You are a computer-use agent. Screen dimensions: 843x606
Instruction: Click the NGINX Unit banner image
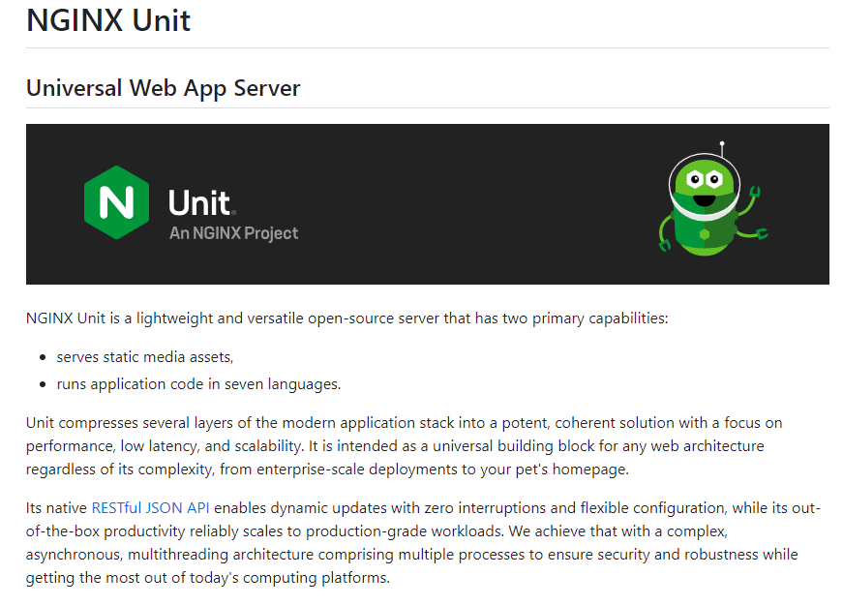(428, 204)
